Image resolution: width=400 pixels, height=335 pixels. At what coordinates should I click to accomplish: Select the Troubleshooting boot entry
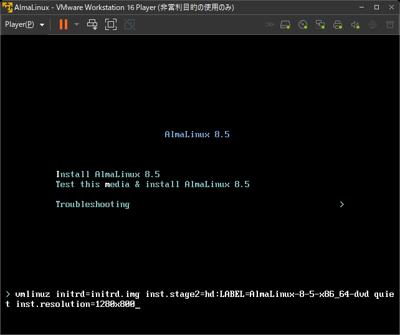pos(93,204)
